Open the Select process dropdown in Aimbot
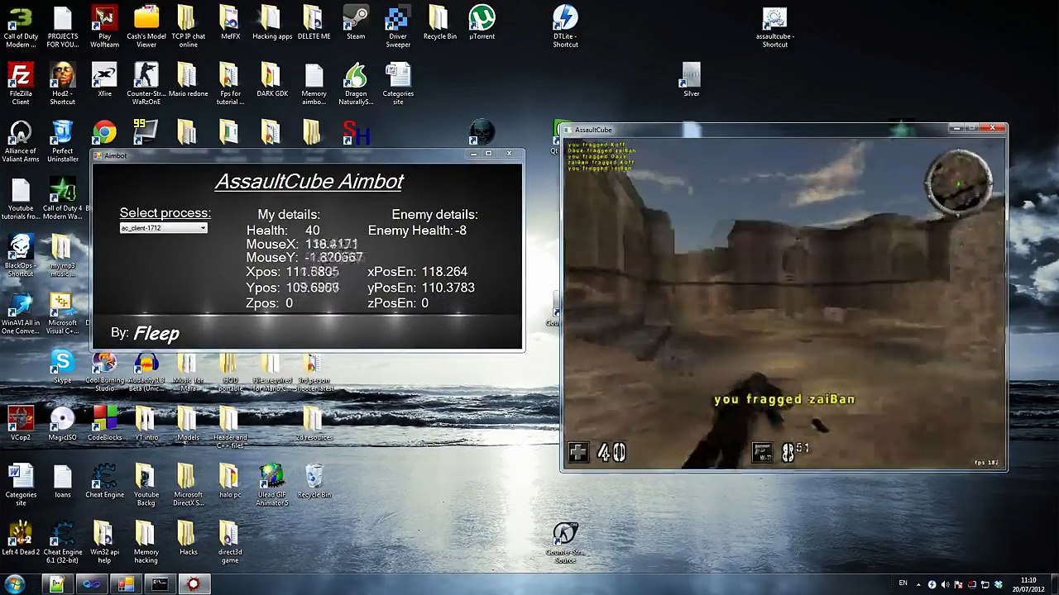 point(163,228)
